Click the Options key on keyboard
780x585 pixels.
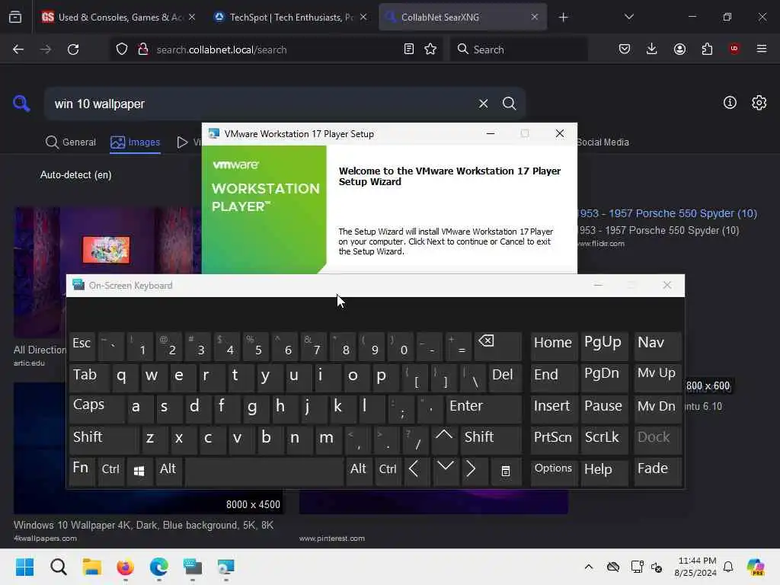tap(554, 471)
